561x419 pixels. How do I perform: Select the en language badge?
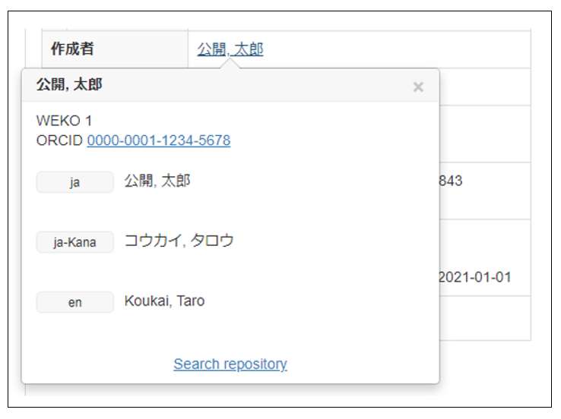click(74, 302)
